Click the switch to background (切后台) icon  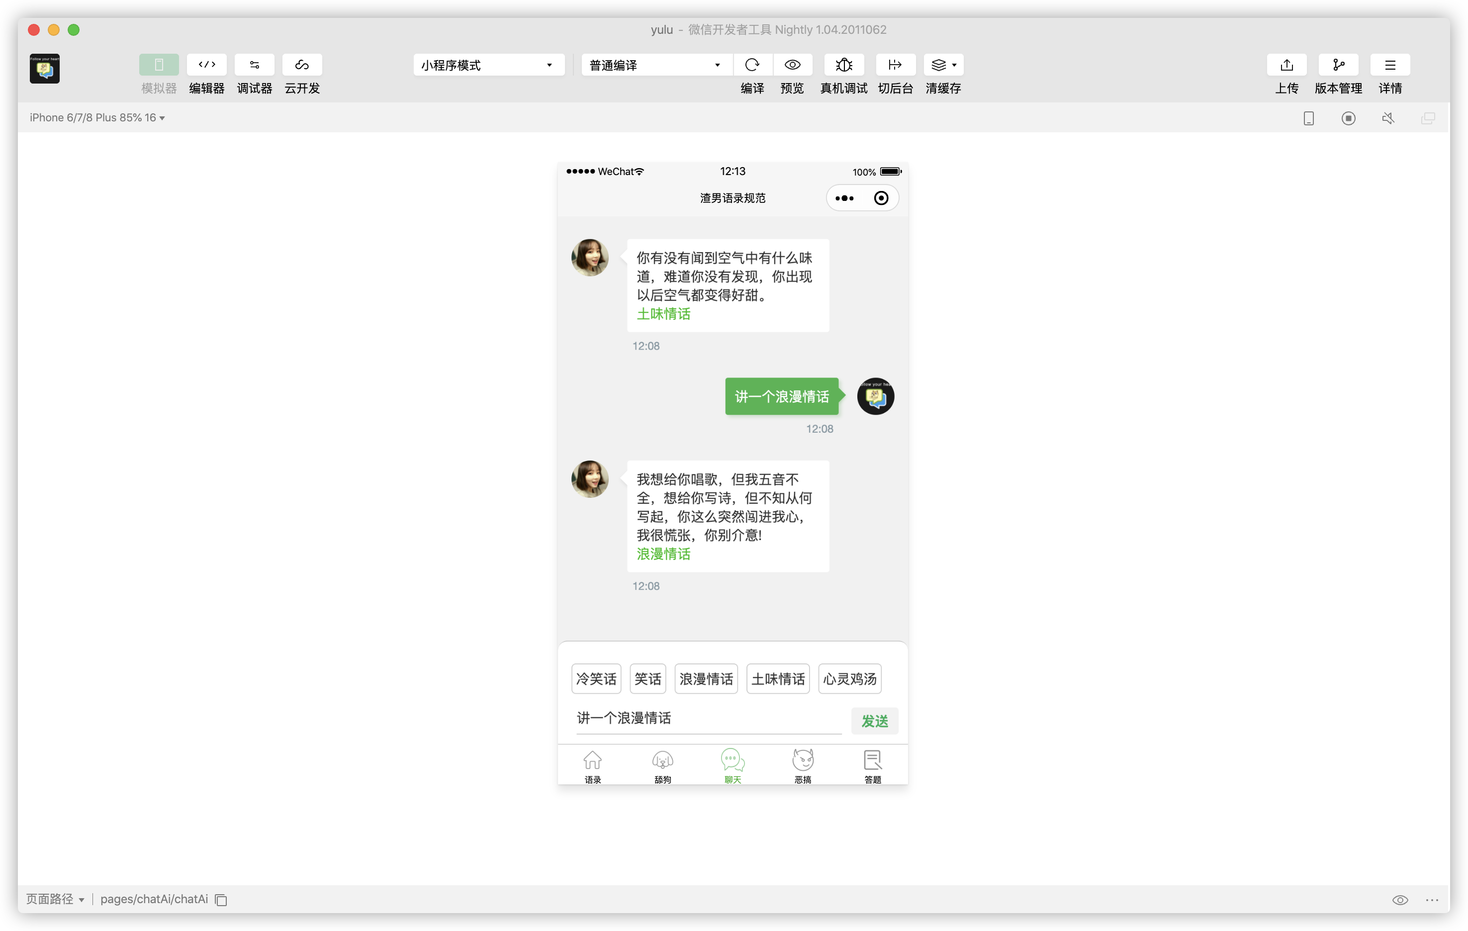tap(895, 65)
